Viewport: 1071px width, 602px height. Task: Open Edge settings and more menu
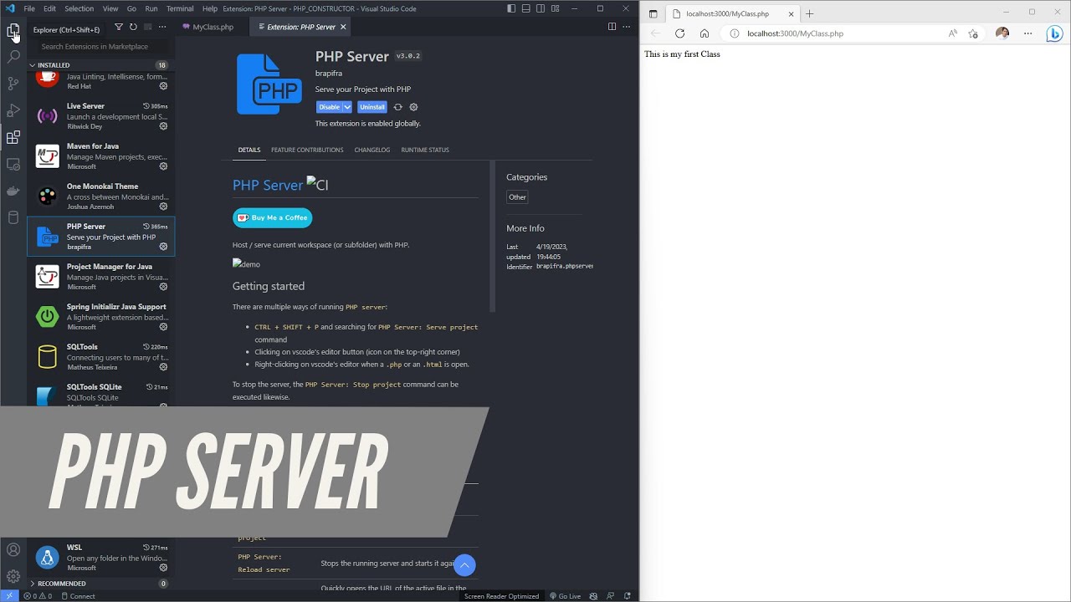[x=1027, y=33]
